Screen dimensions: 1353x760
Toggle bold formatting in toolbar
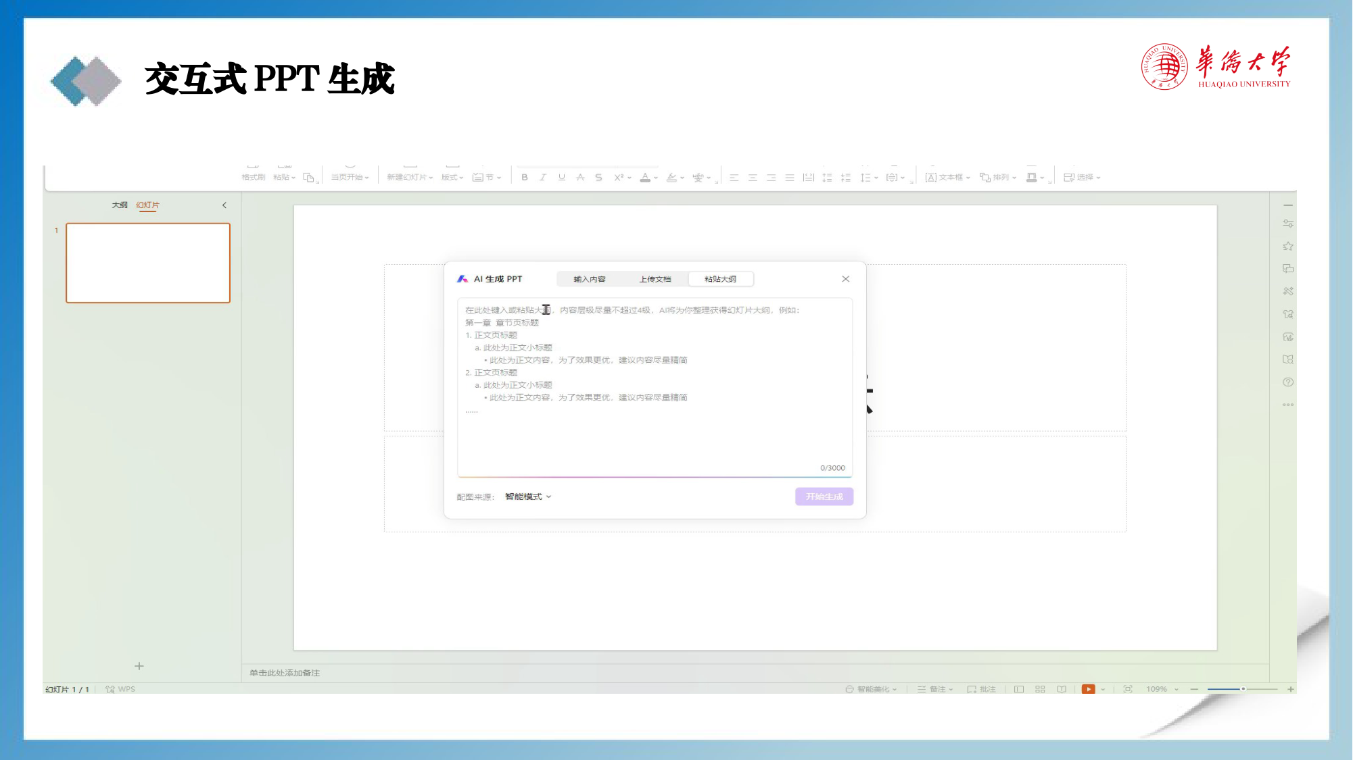click(x=524, y=178)
